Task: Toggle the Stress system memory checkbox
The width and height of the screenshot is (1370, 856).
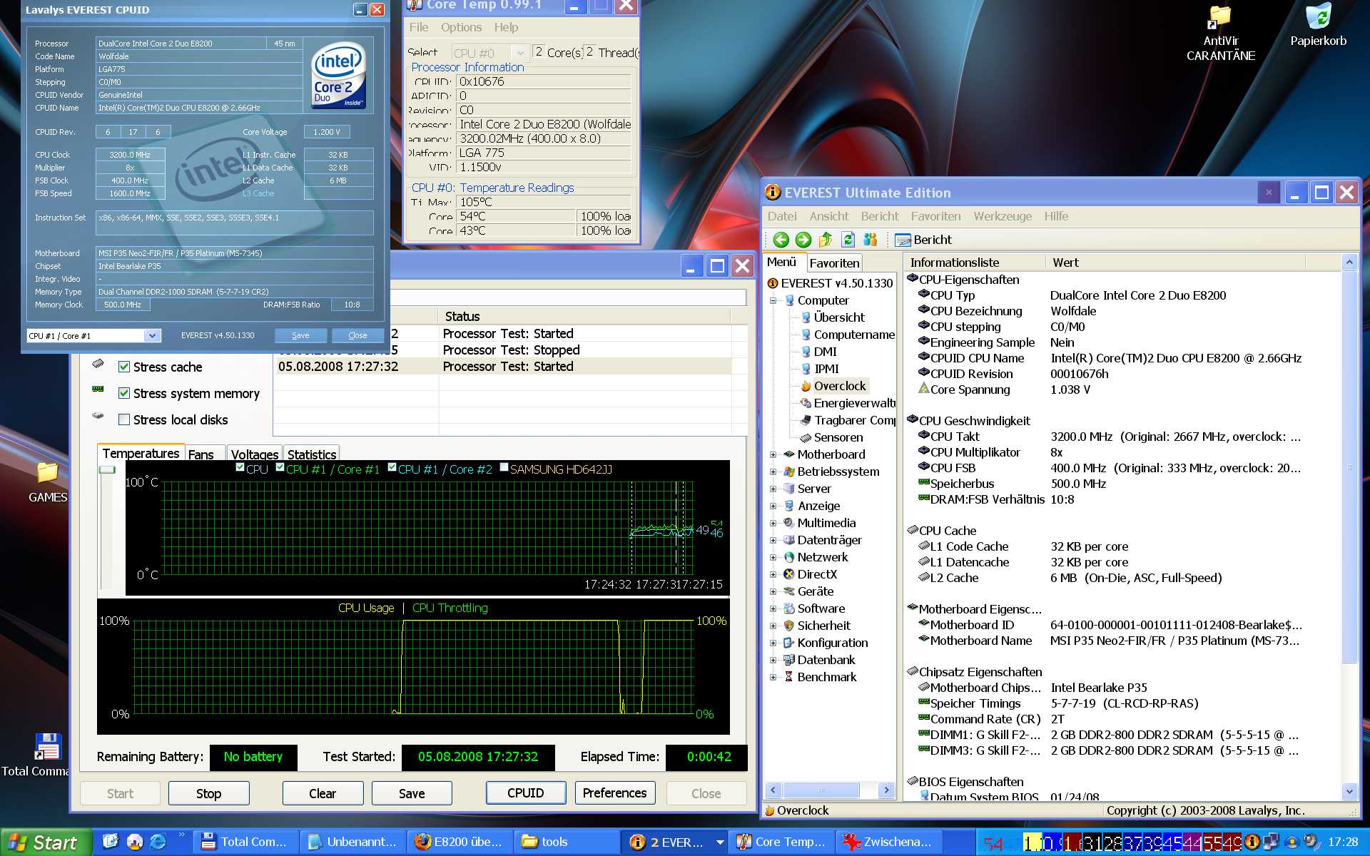Action: tap(124, 393)
